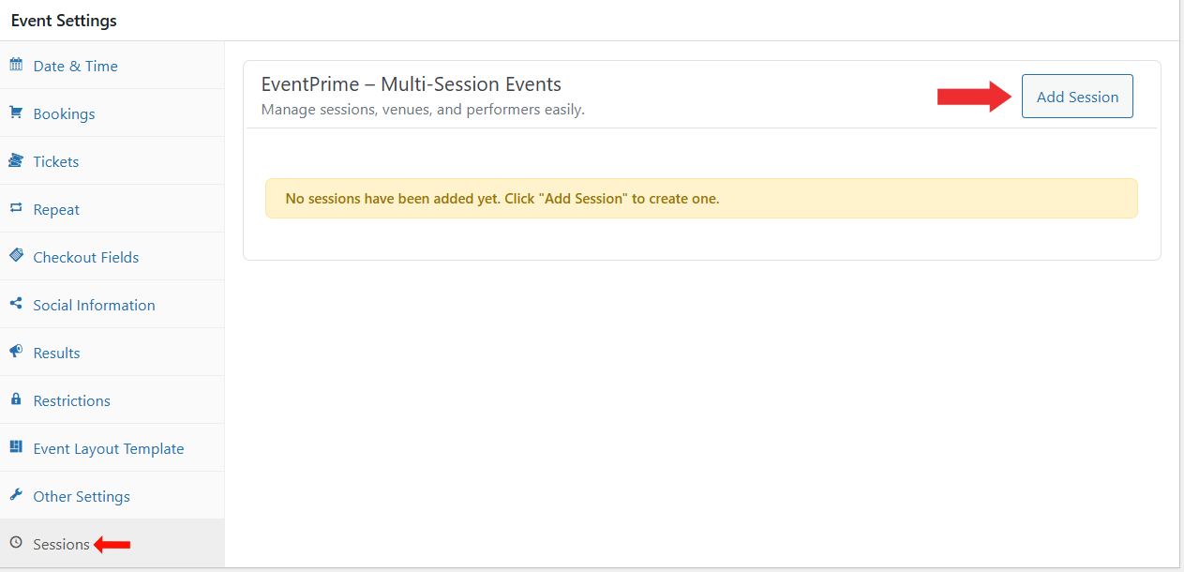Click the clock Sessions icon

[16, 543]
